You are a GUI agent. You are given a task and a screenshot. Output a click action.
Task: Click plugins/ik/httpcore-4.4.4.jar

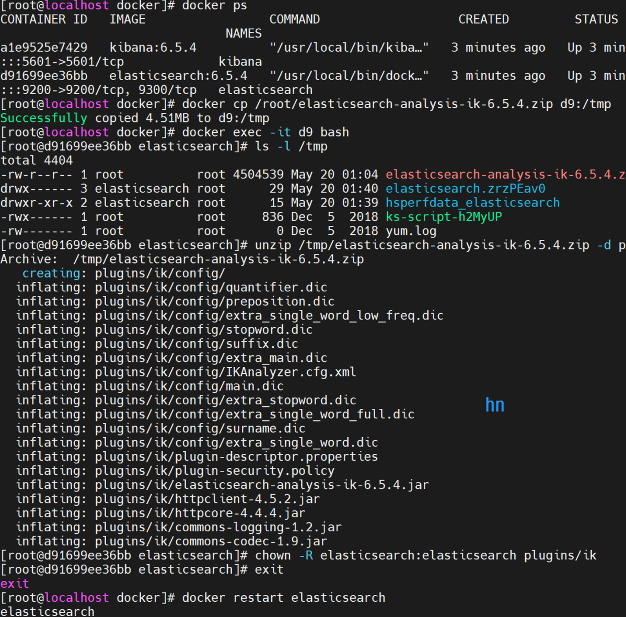coord(201,513)
